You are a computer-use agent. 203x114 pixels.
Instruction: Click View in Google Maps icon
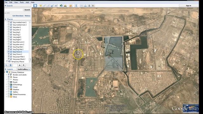(93, 6)
